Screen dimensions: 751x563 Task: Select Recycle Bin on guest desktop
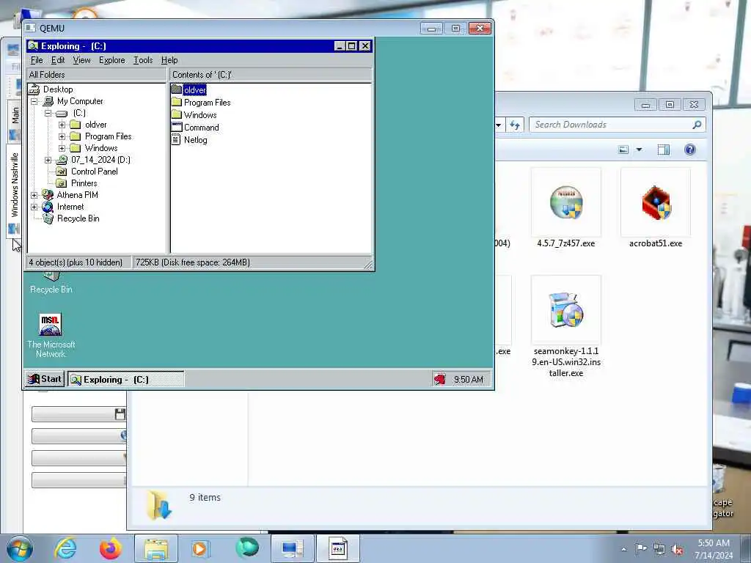coord(51,282)
